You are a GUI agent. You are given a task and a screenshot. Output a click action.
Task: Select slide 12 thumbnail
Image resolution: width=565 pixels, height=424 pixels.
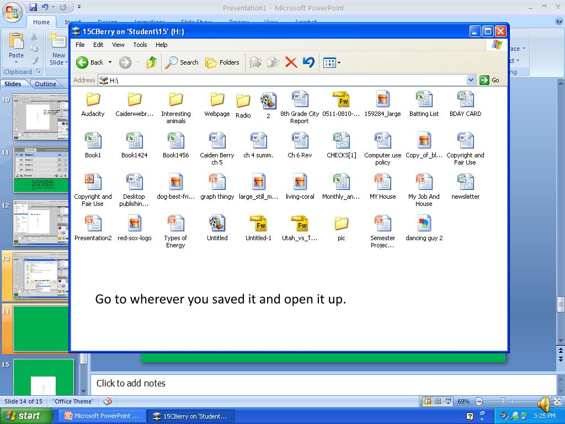tap(40, 222)
